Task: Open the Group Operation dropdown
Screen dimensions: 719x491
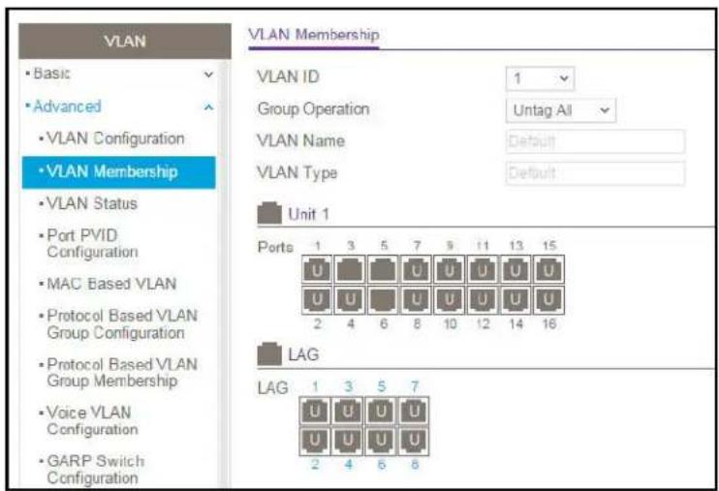Action: tap(560, 110)
